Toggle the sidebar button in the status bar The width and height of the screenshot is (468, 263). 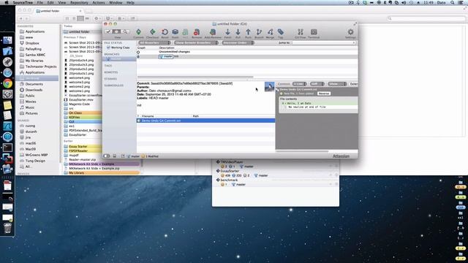click(x=107, y=156)
